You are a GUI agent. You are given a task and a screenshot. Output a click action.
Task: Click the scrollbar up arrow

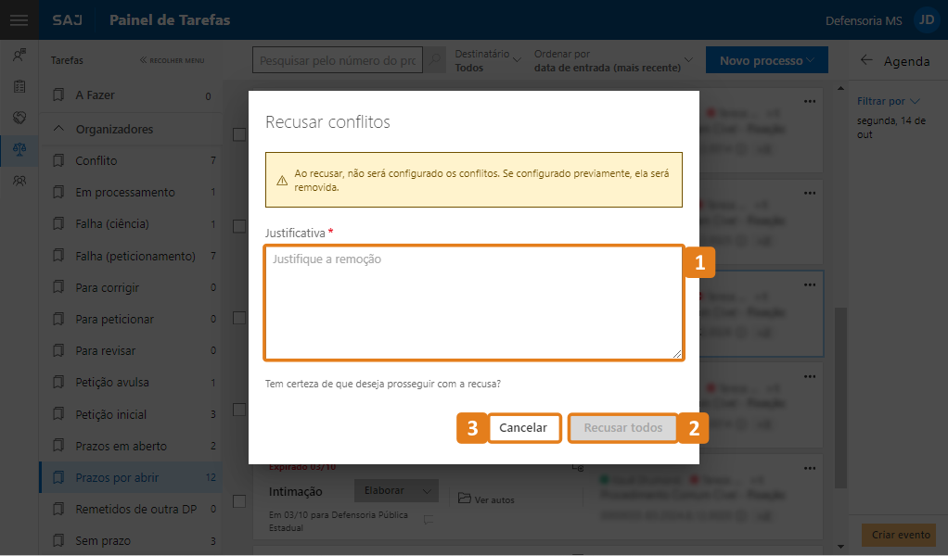(840, 89)
